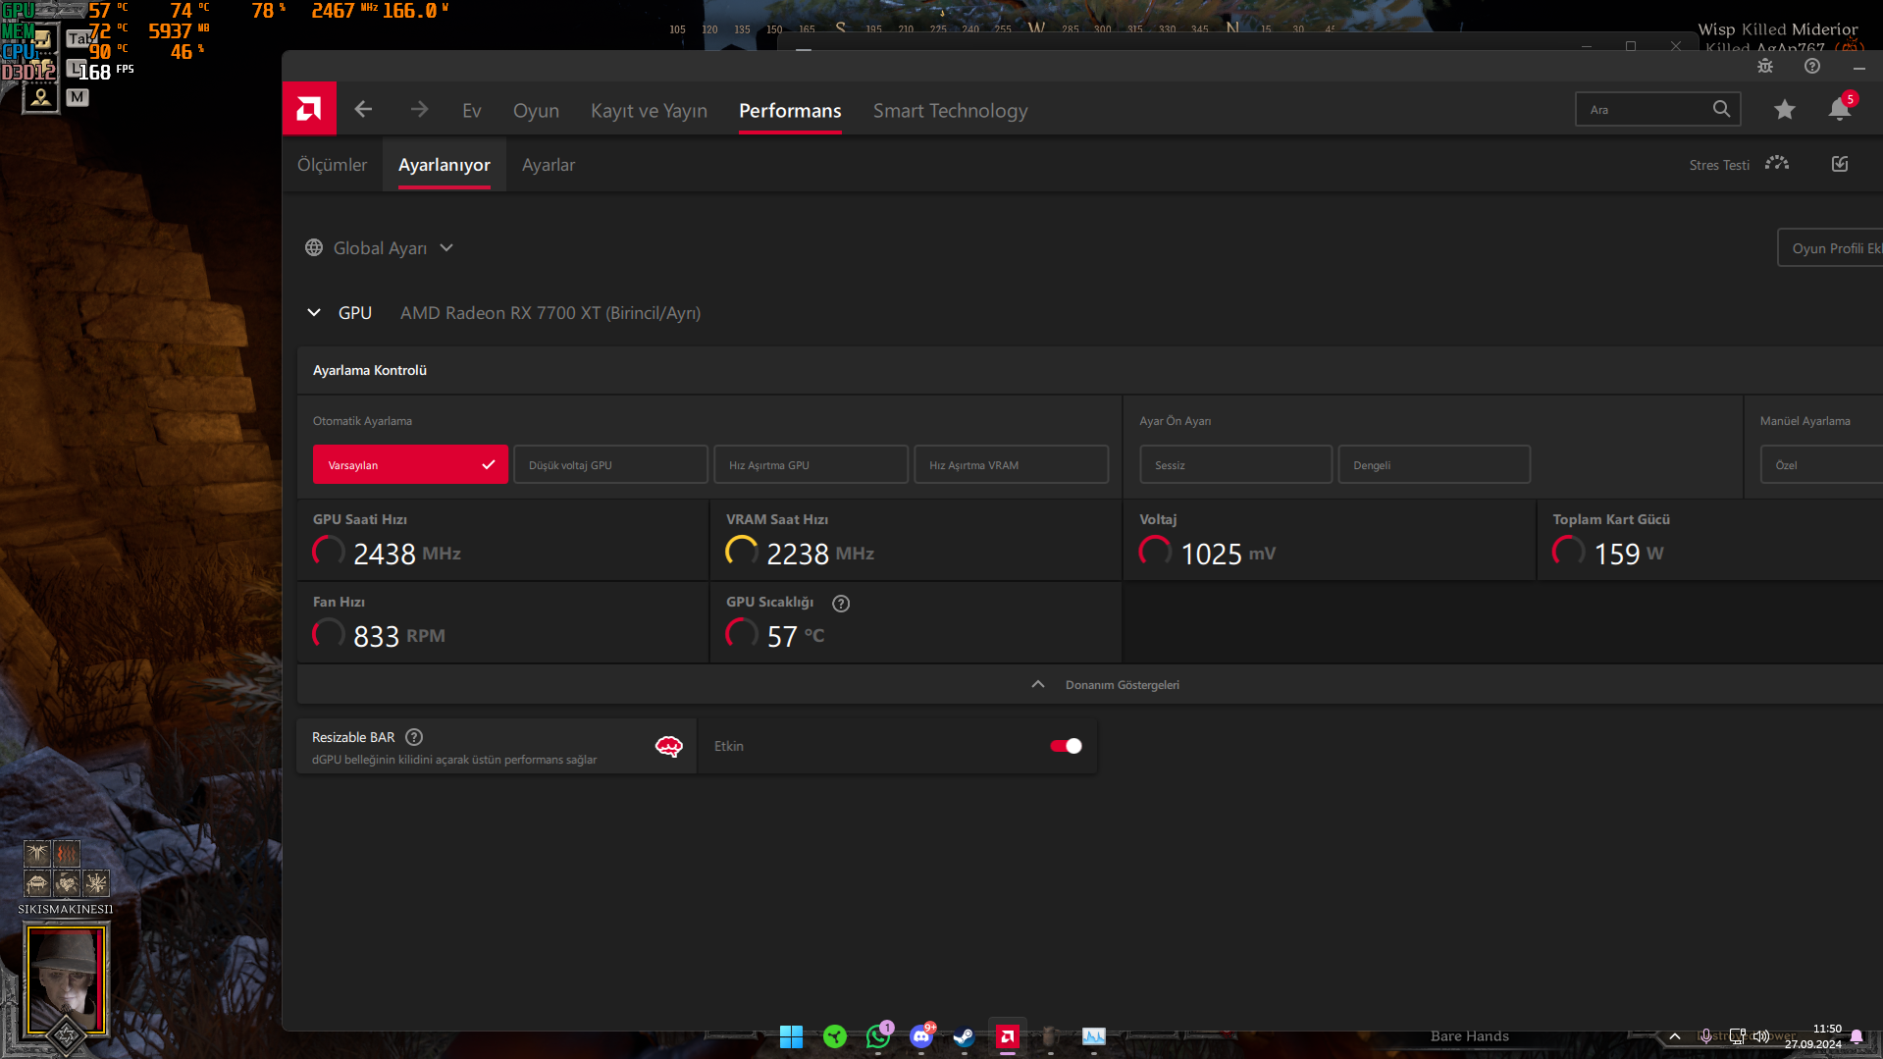Open favorites star icon

tap(1784, 110)
